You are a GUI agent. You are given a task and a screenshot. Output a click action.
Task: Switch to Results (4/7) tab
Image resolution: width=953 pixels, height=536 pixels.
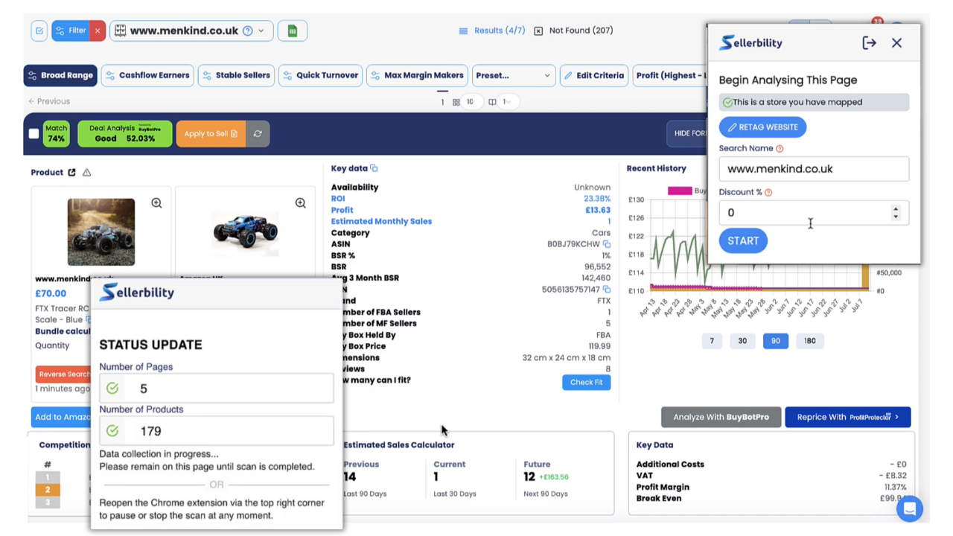coord(492,31)
